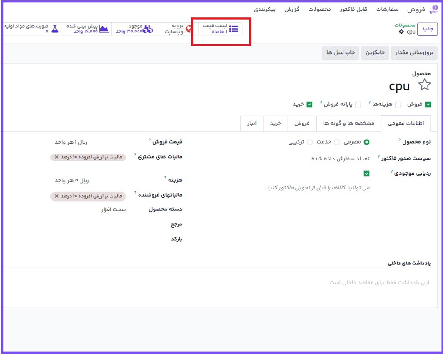Screen dimensions: 443x354
Task: Enable the Expenses (هزینه‌ها) checkbox
Action: [398, 105]
